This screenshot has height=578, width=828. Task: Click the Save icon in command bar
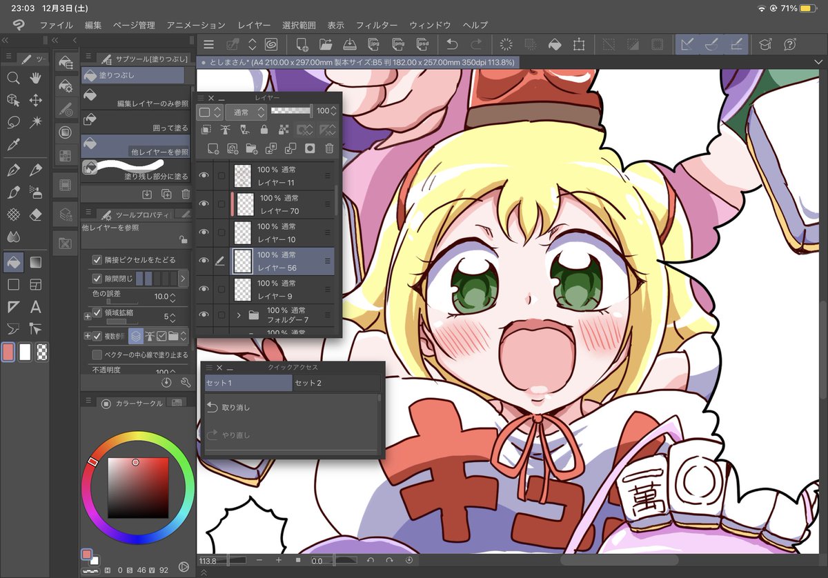pyautogui.click(x=350, y=45)
